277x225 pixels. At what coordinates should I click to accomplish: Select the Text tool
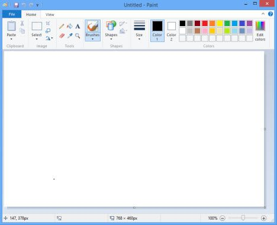click(x=78, y=26)
